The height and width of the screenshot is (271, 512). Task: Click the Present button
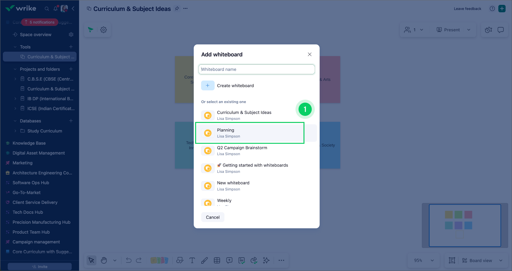448,30
